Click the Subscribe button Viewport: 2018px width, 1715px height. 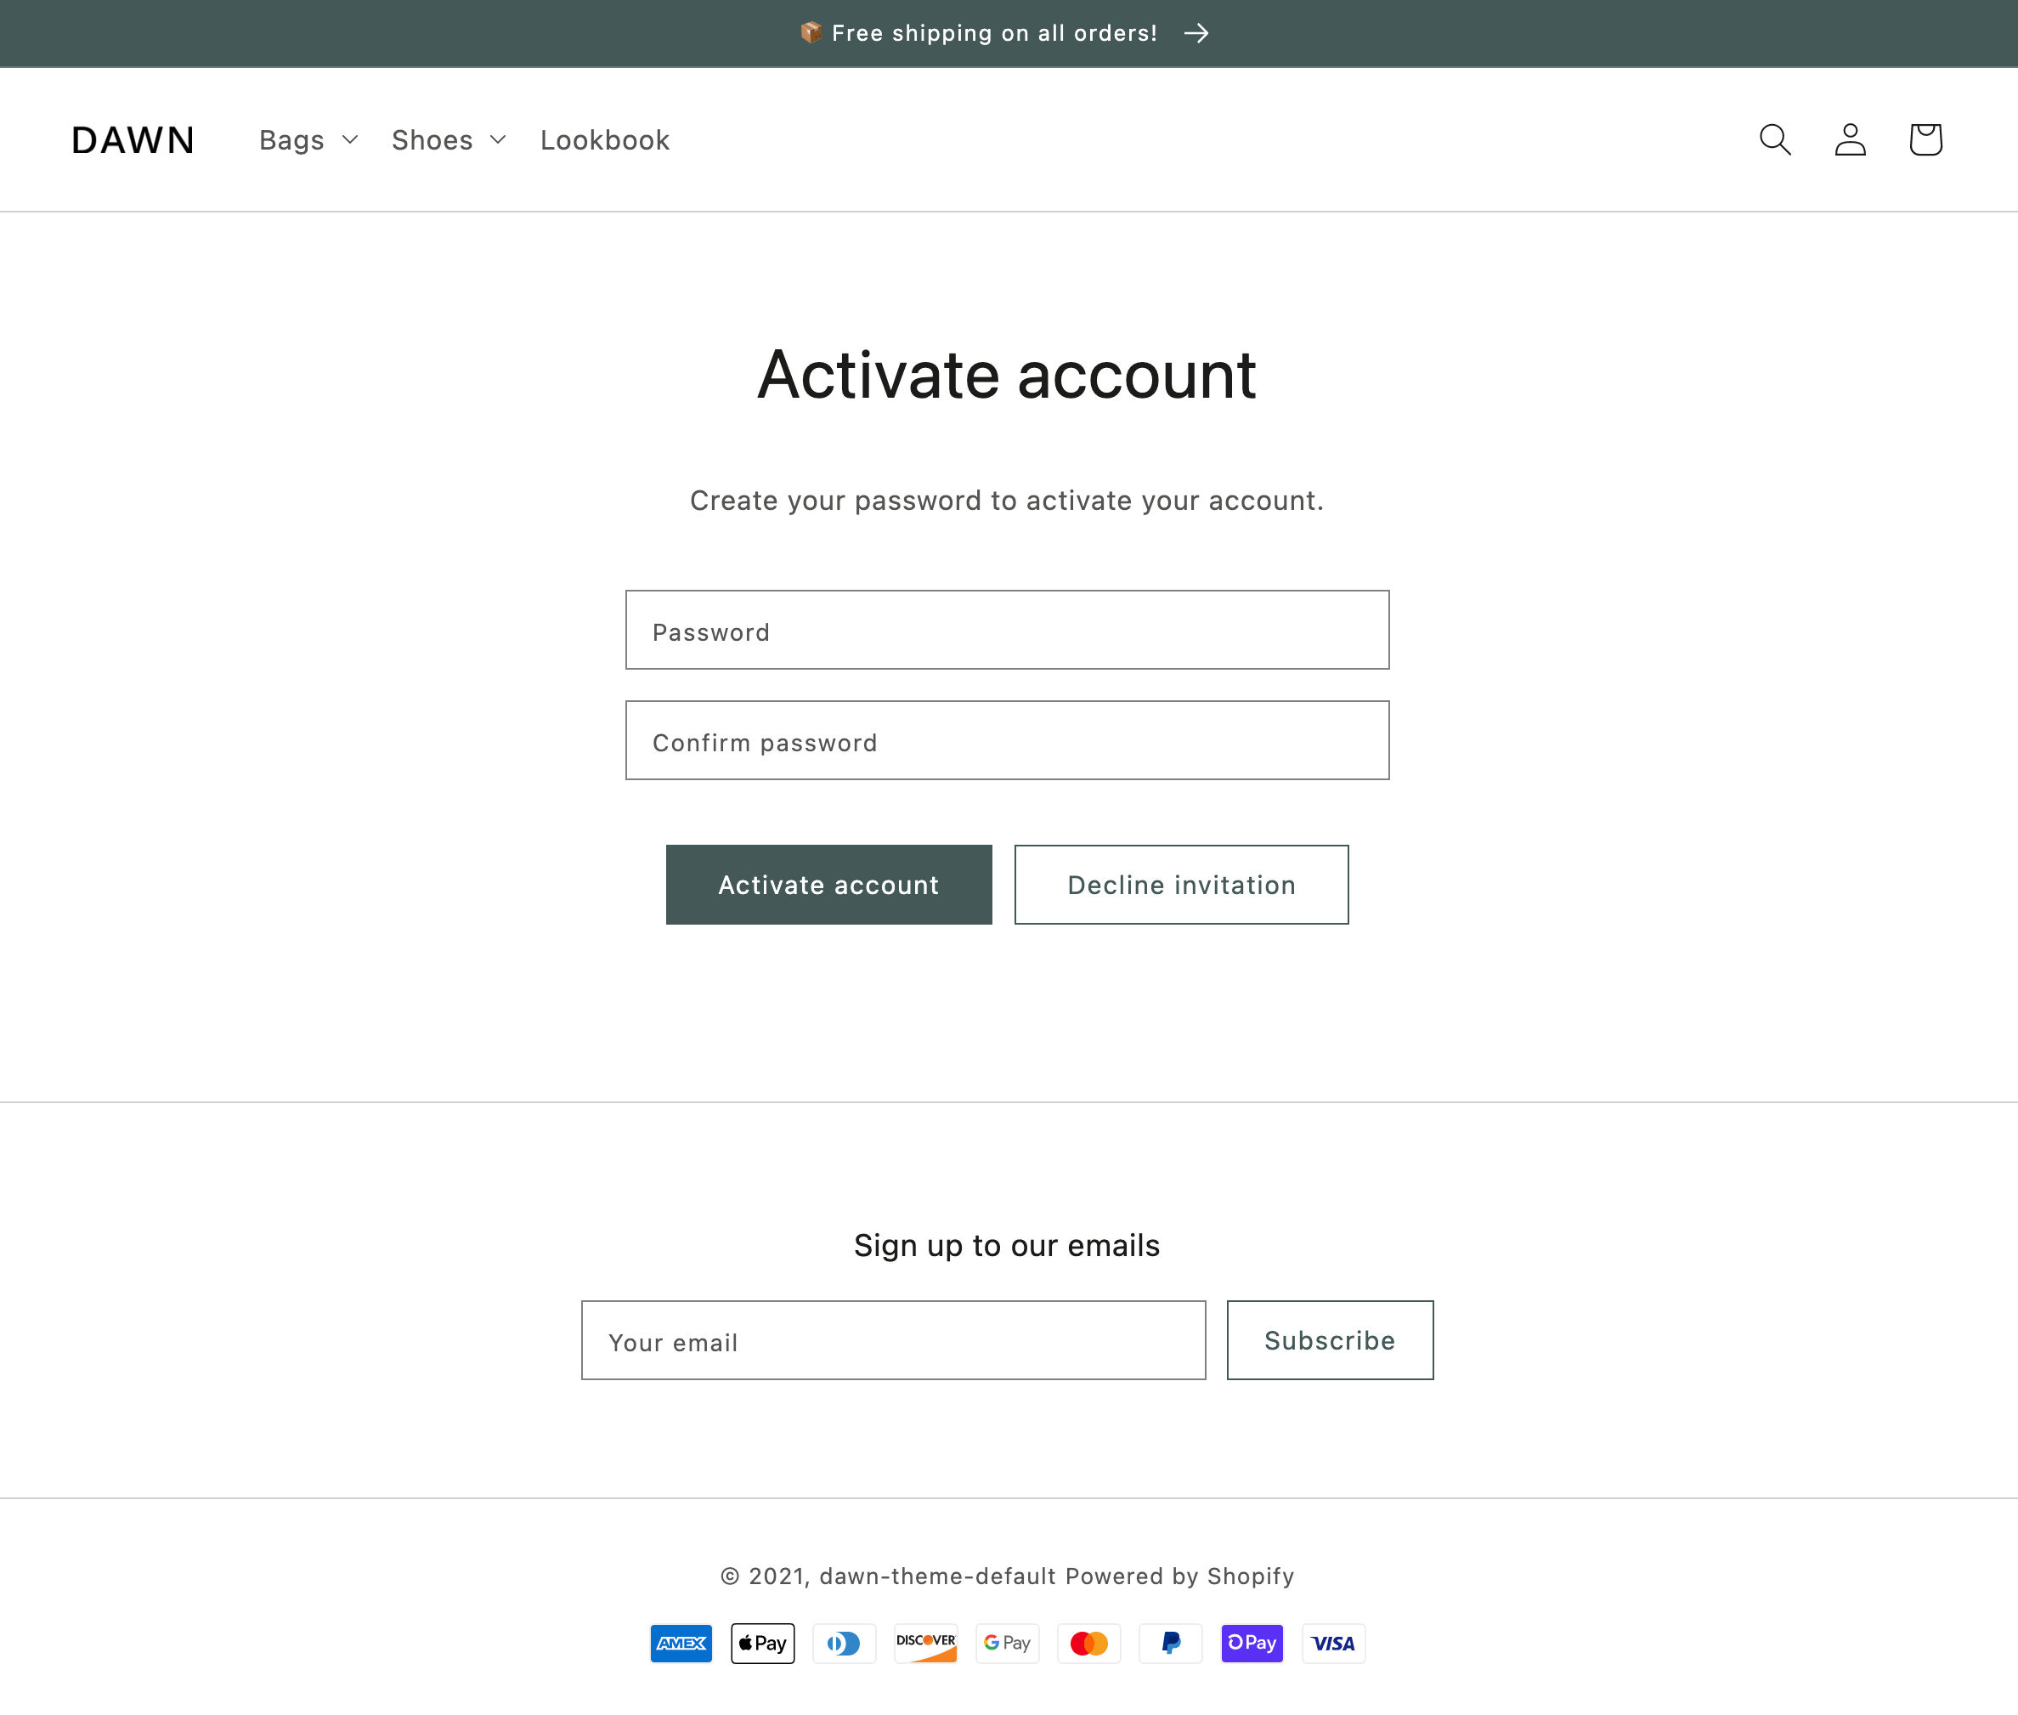(x=1329, y=1339)
